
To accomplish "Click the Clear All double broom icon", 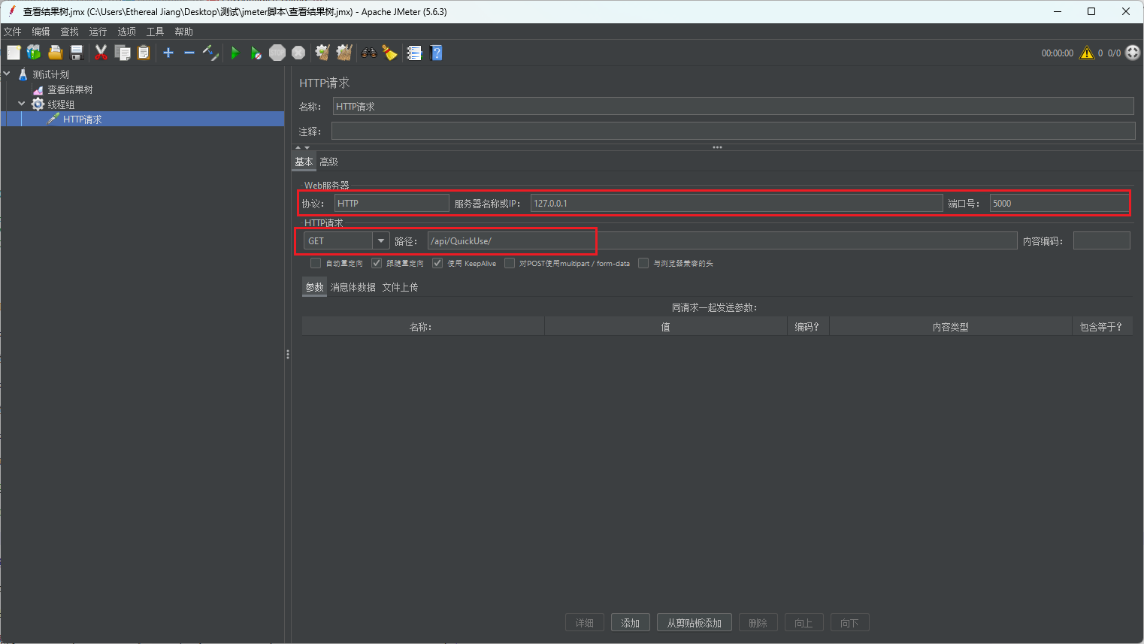I will pos(344,53).
